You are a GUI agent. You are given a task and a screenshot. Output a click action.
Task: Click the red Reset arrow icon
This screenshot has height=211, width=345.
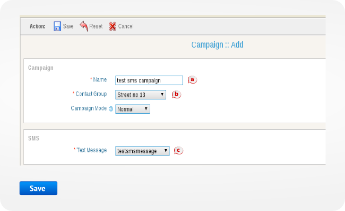[84, 26]
